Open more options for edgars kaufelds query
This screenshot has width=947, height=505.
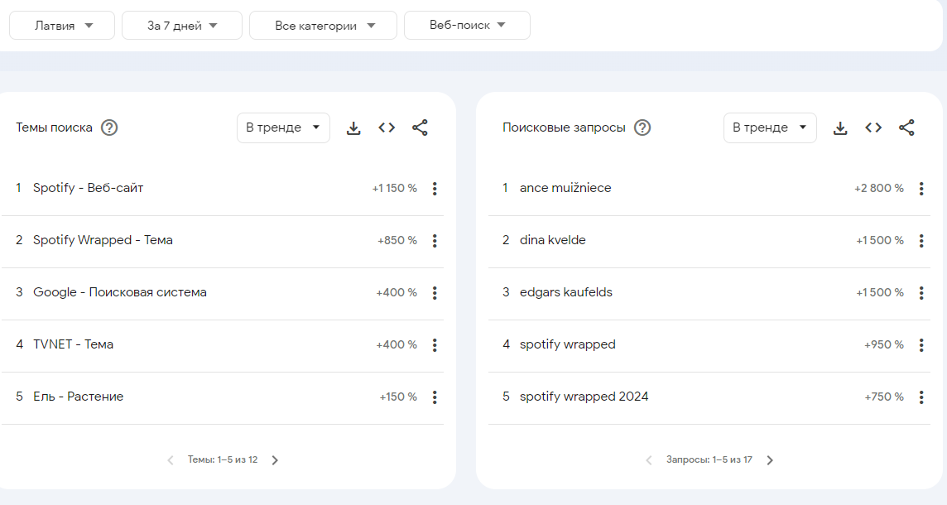[921, 293]
